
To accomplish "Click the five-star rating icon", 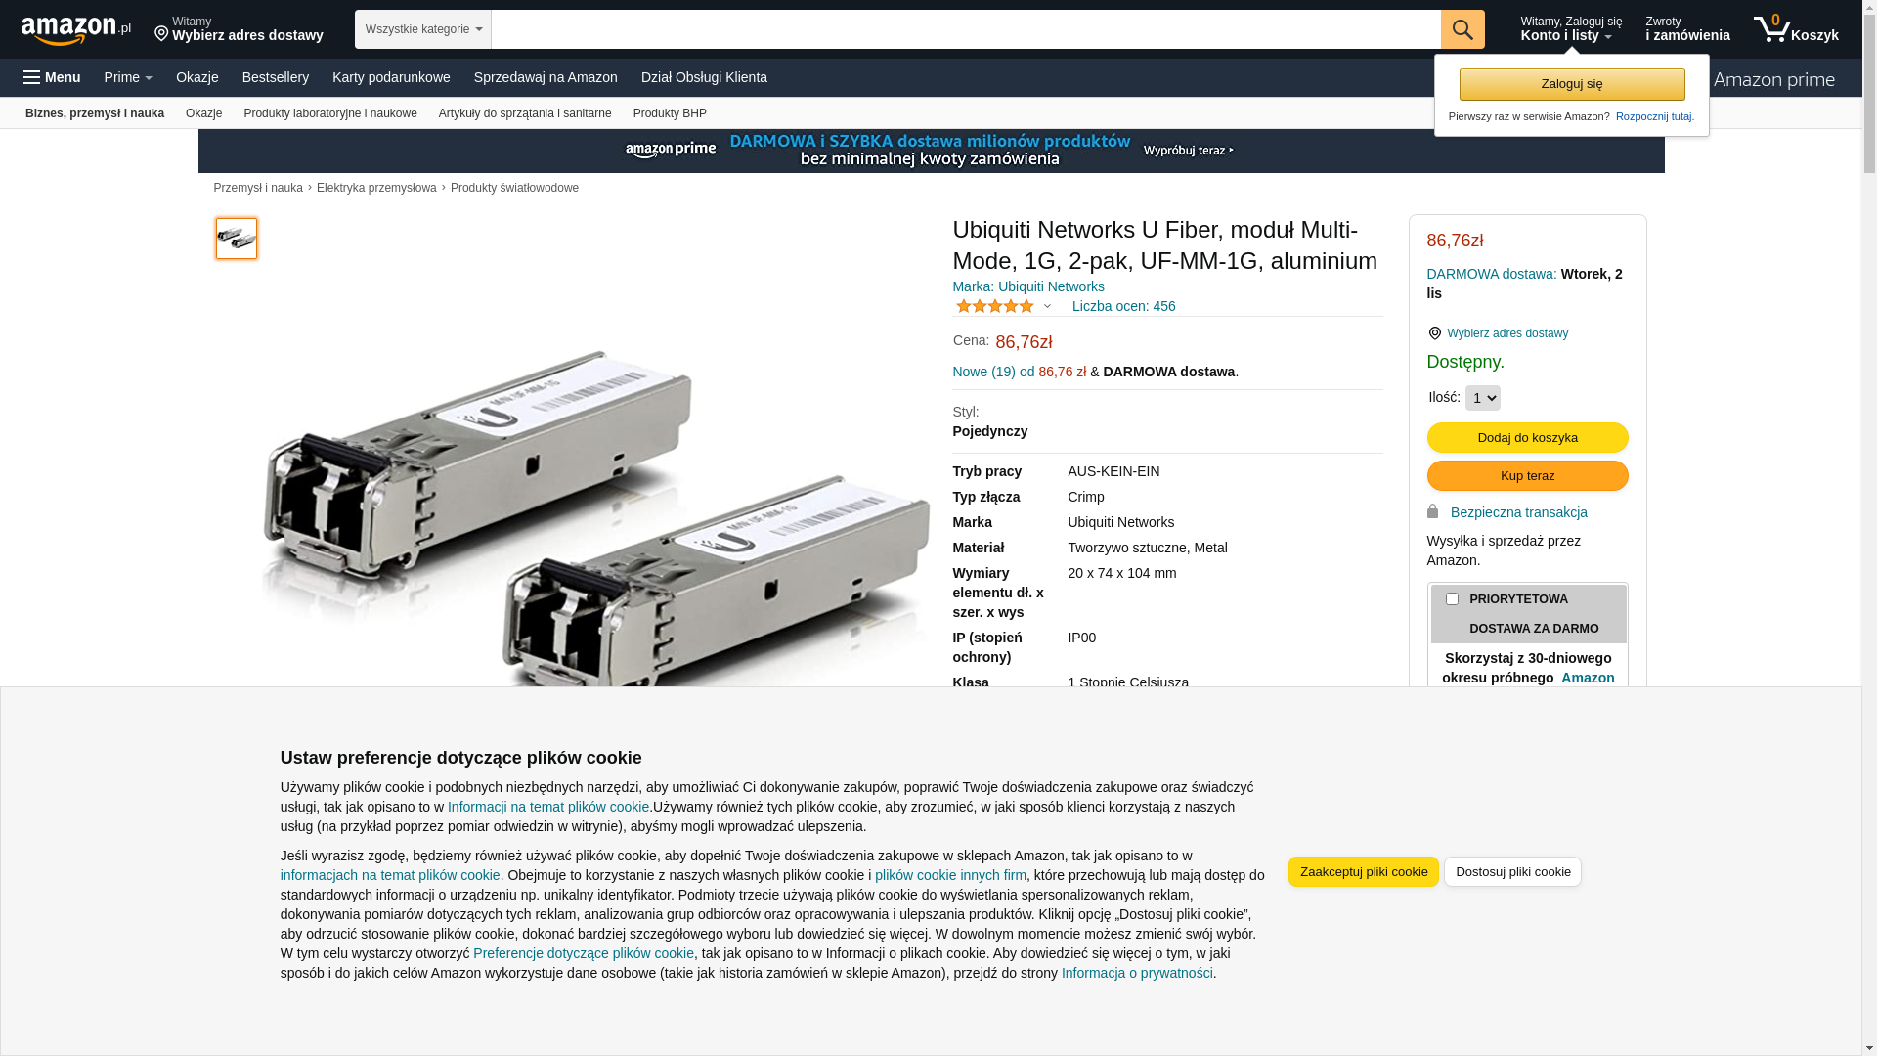I will point(994,306).
